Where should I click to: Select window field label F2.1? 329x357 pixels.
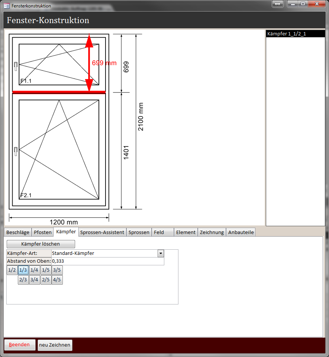click(26, 195)
